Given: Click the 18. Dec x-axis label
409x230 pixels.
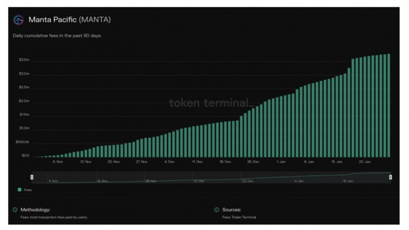Looking at the screenshot, I should (225, 162).
